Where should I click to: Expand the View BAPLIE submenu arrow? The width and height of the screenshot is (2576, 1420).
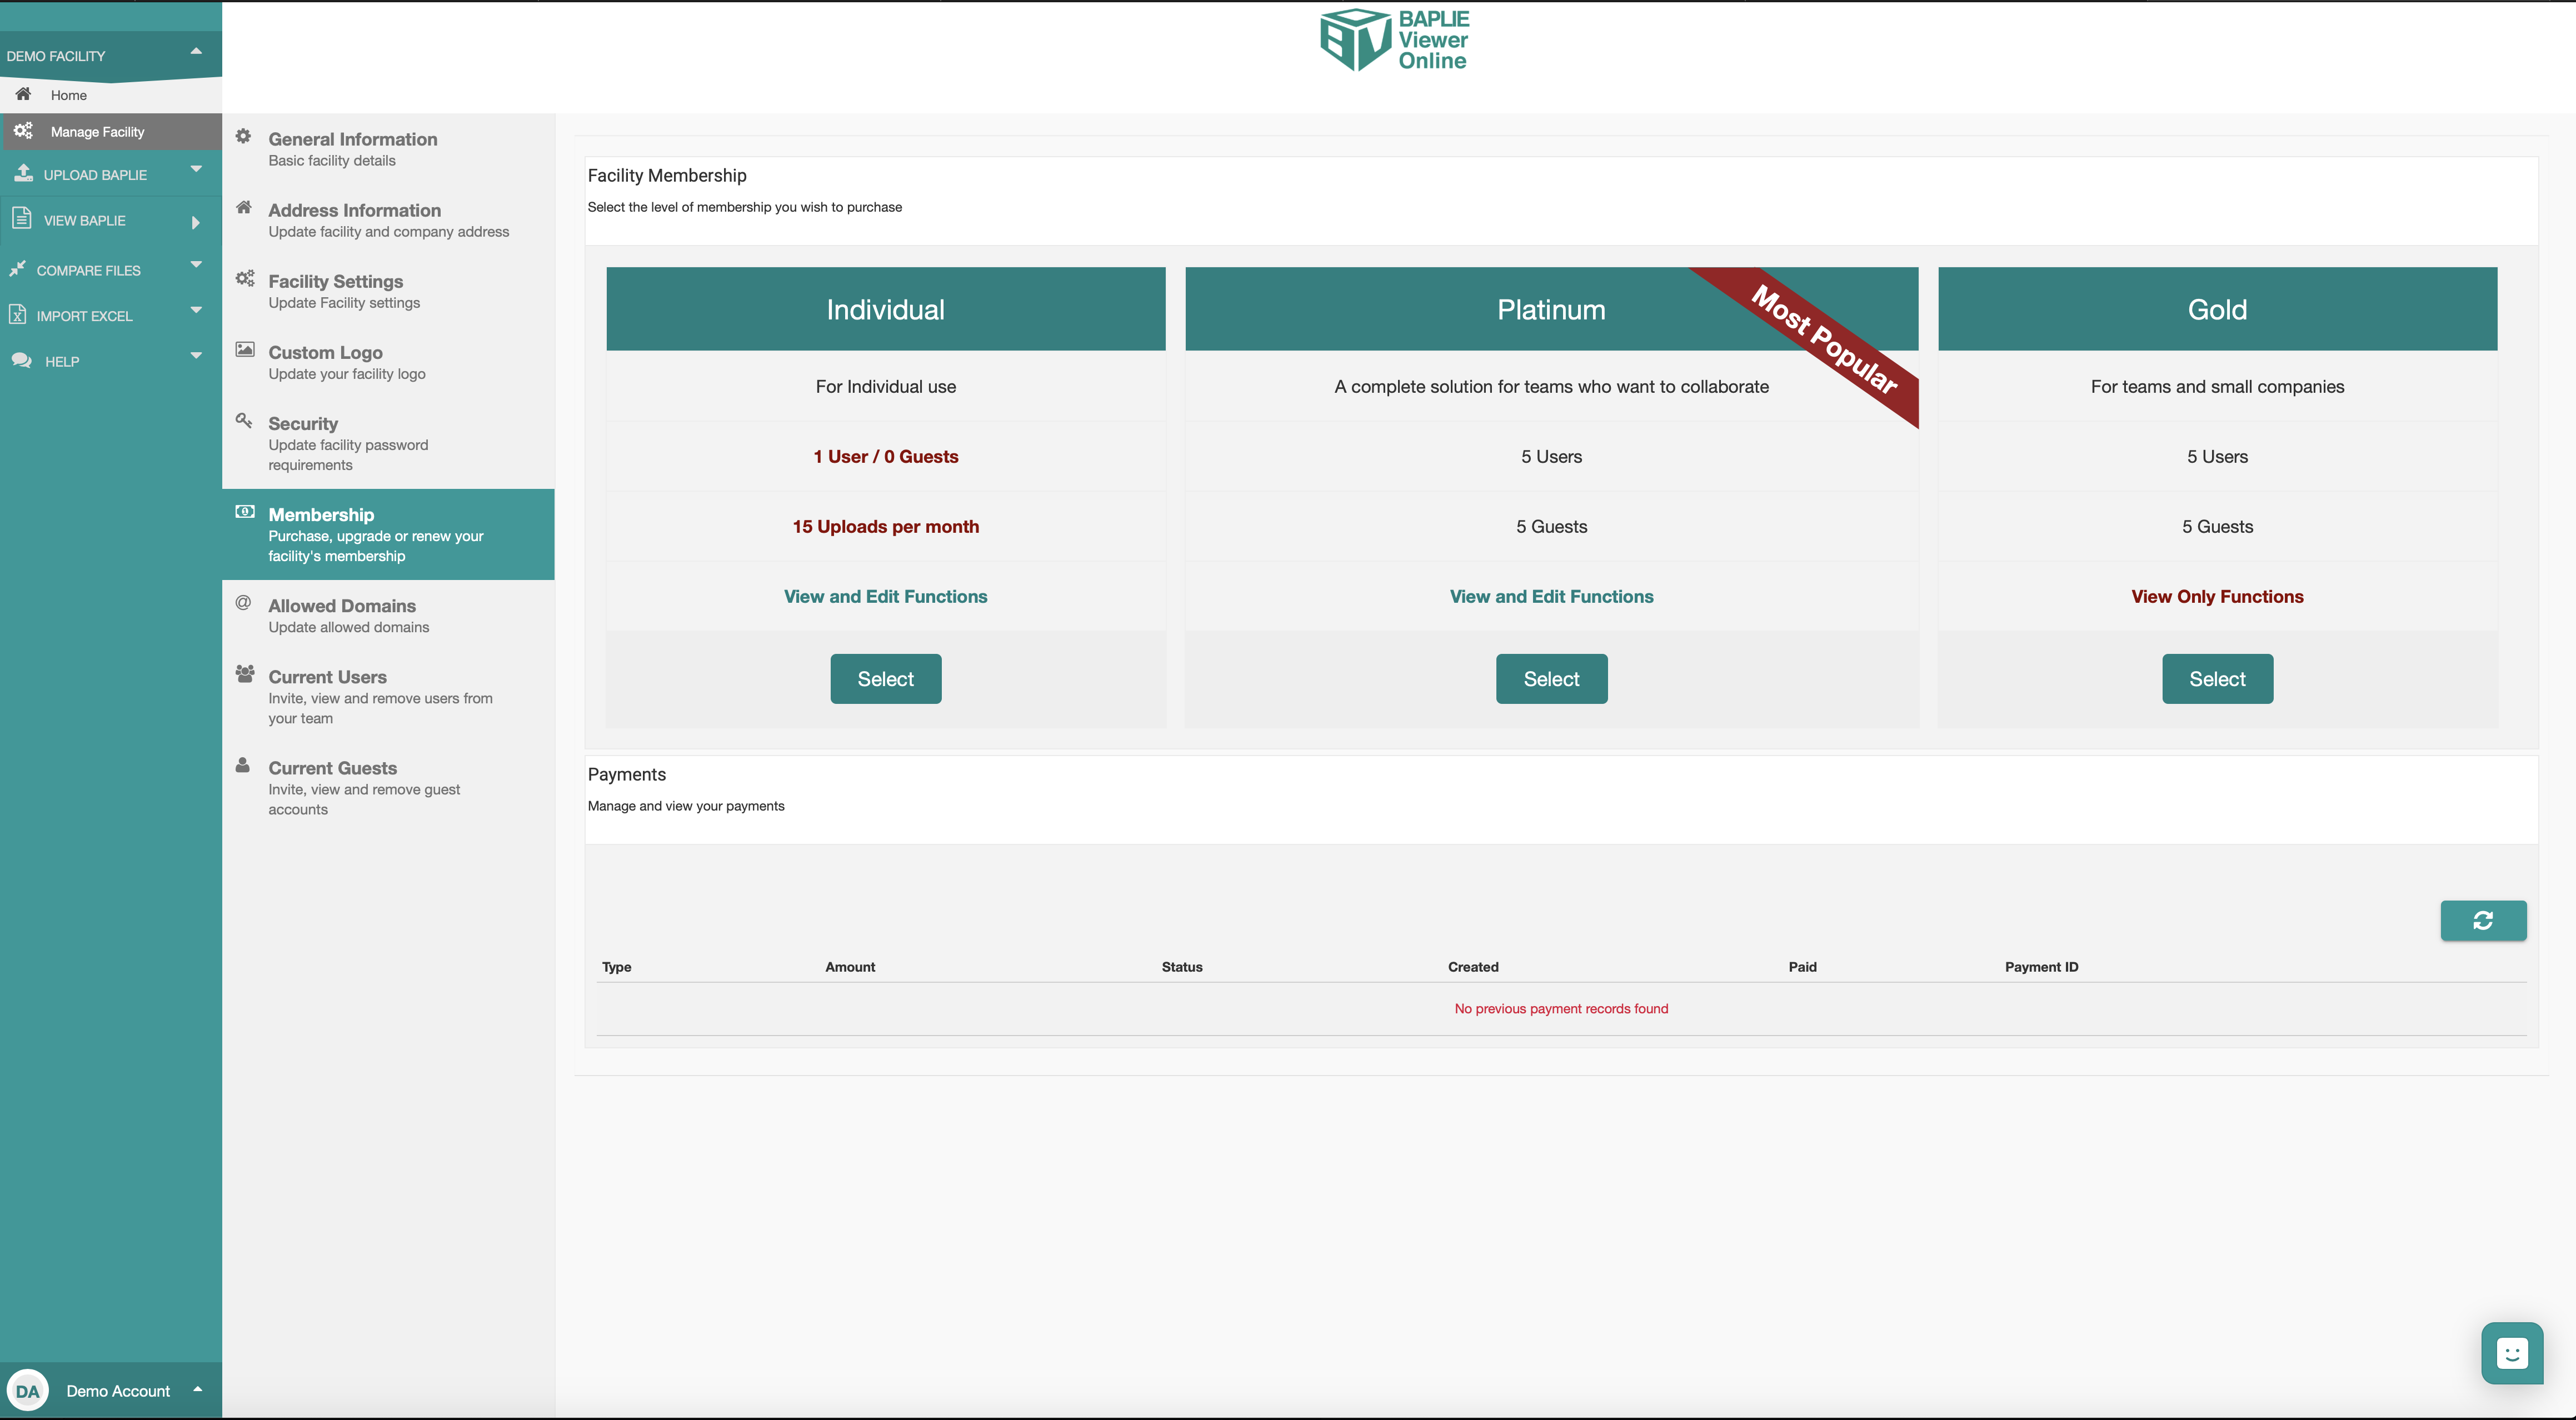(196, 222)
